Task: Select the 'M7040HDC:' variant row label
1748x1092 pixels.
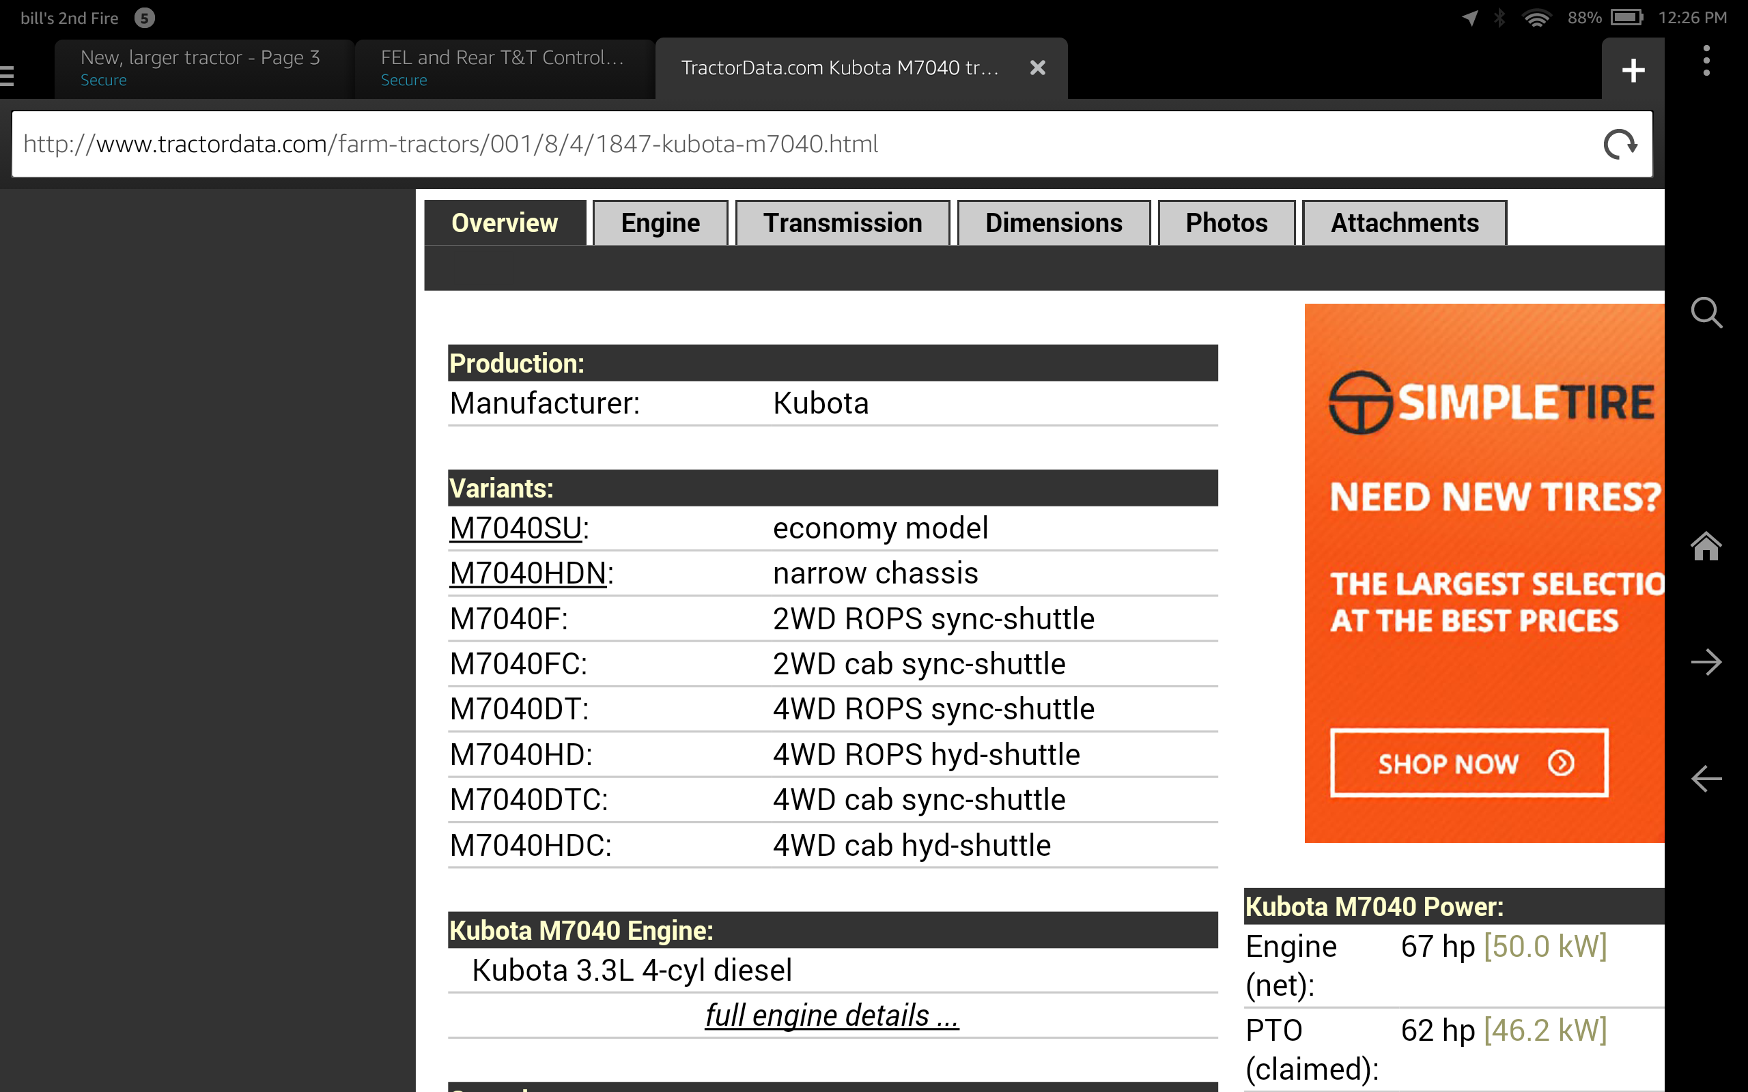Action: click(530, 845)
